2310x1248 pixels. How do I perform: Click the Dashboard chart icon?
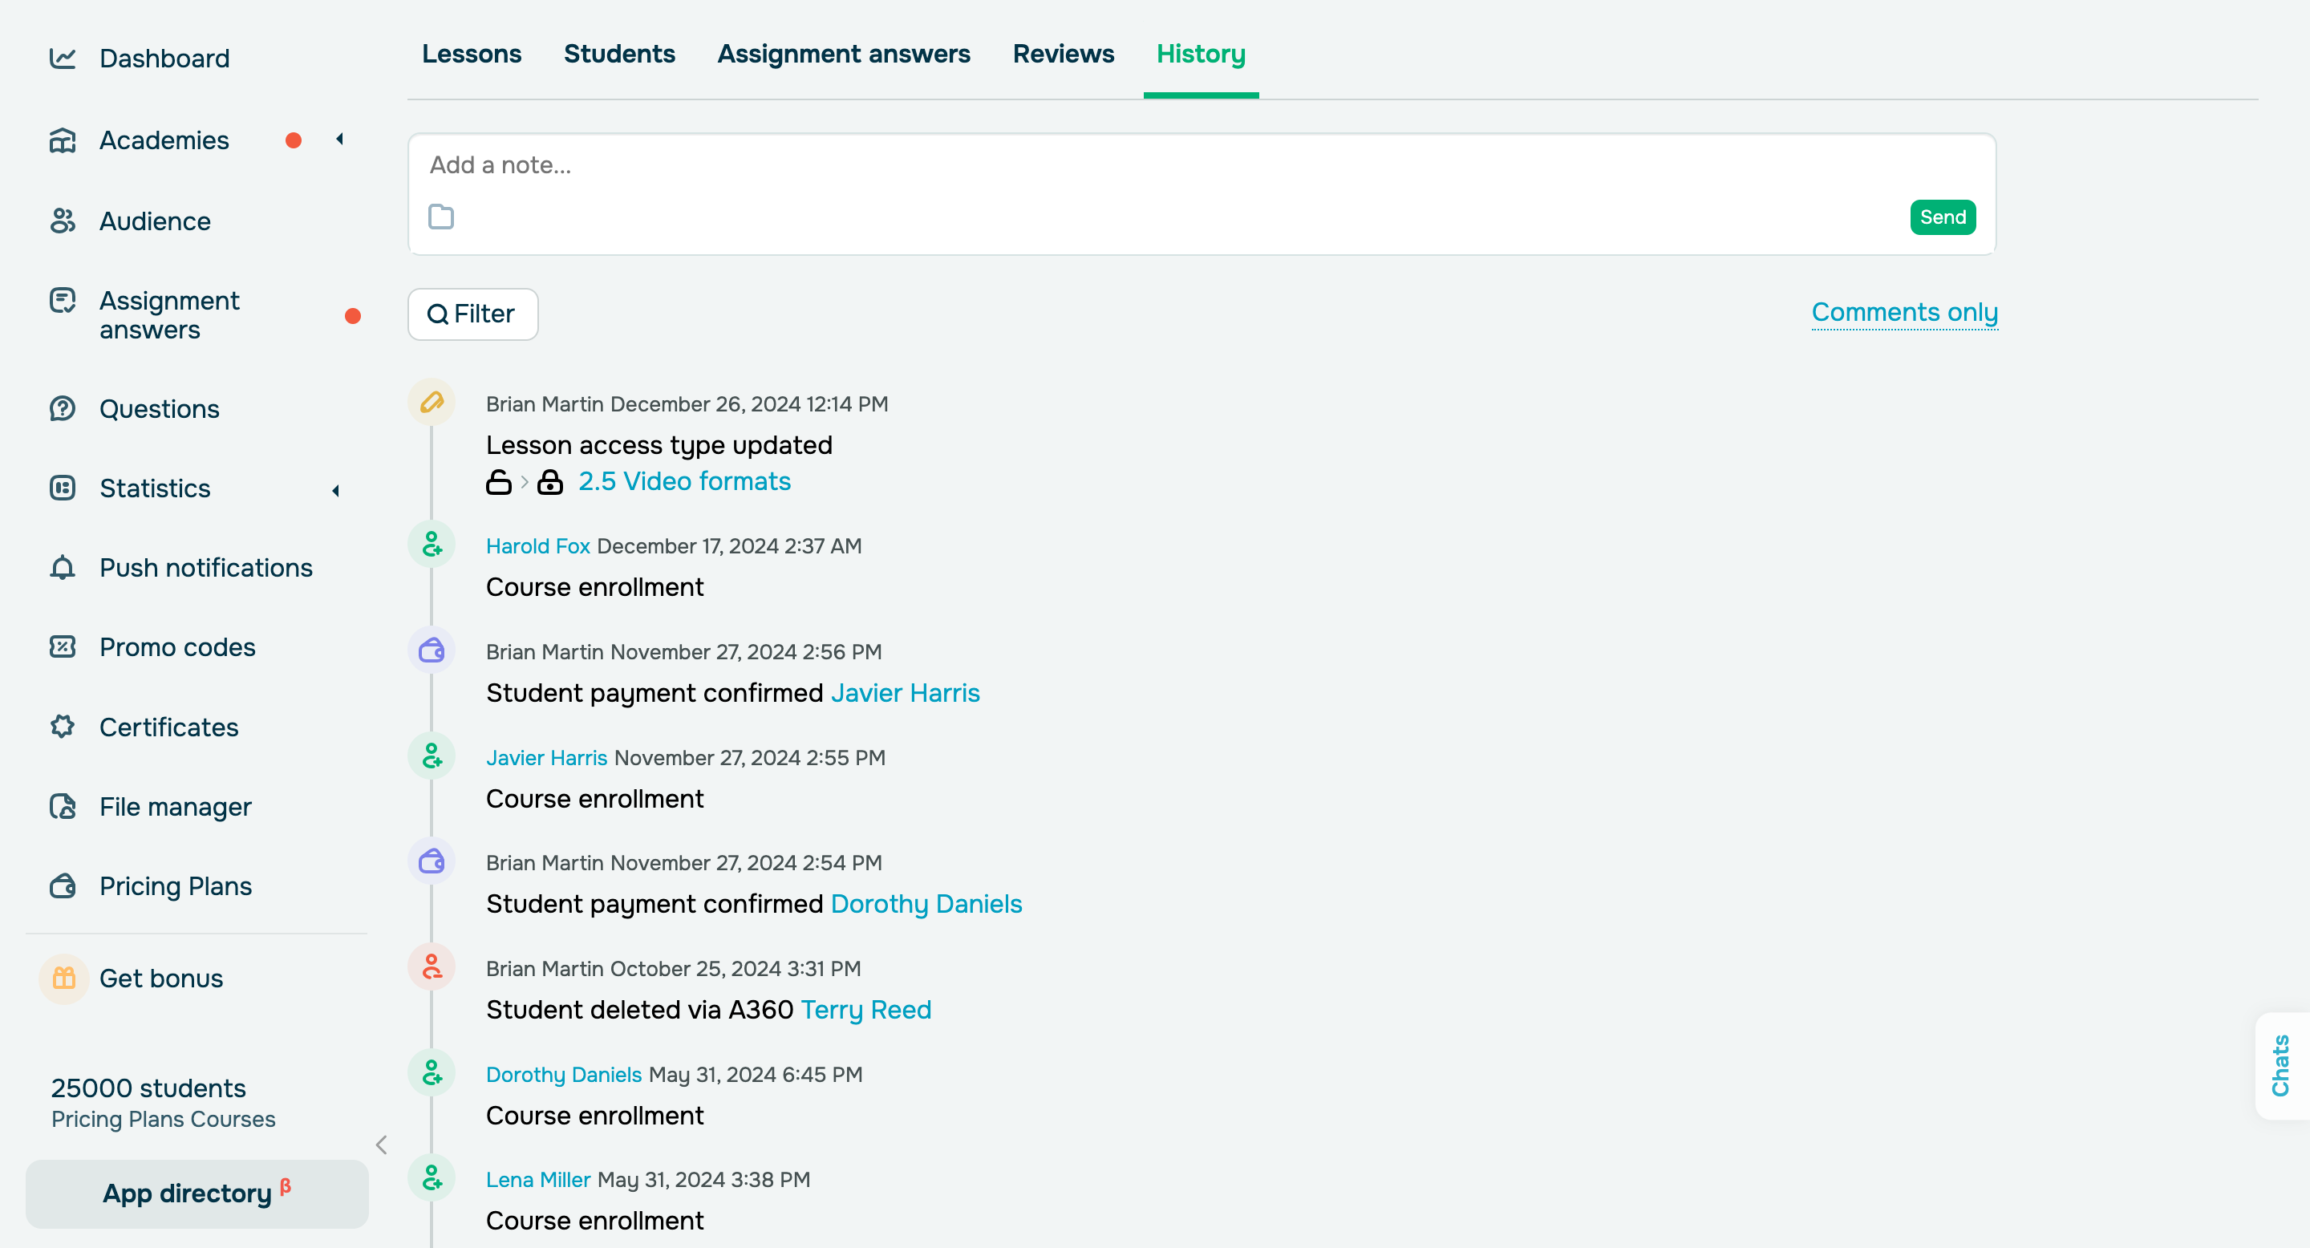tap(62, 59)
